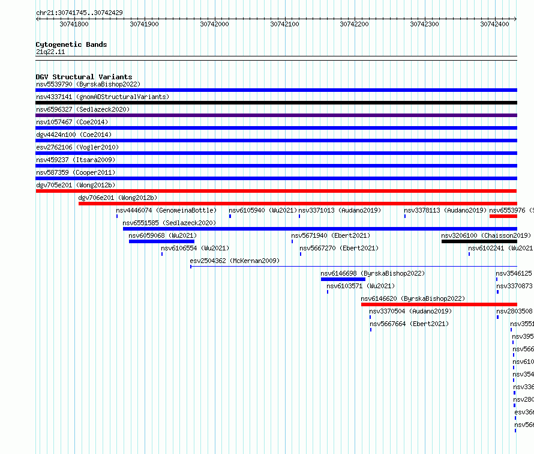
Task: Click nsv4446074 (GenomeinaBottle) label
Action: 167,210
